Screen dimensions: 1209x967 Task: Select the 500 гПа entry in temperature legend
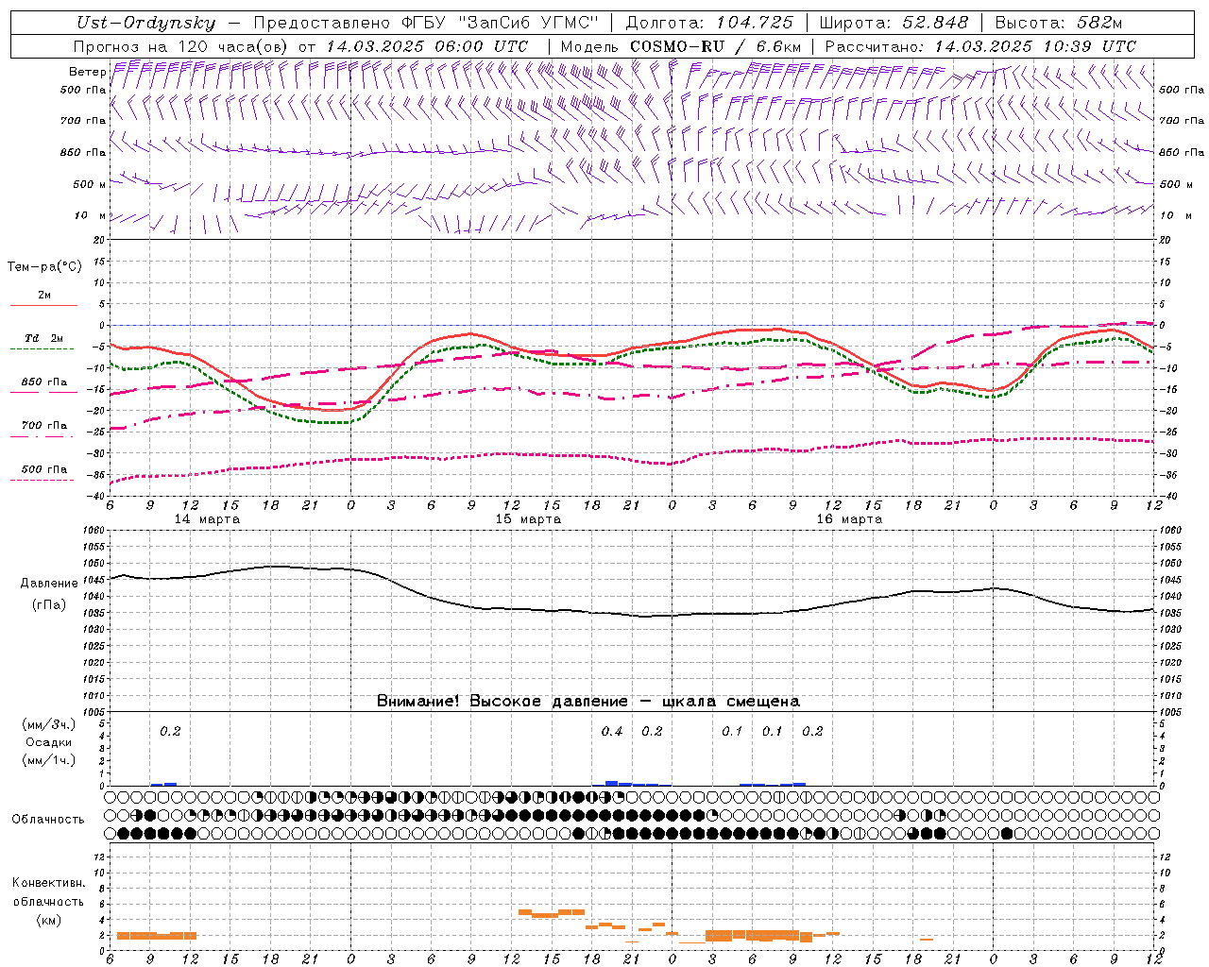tap(44, 469)
